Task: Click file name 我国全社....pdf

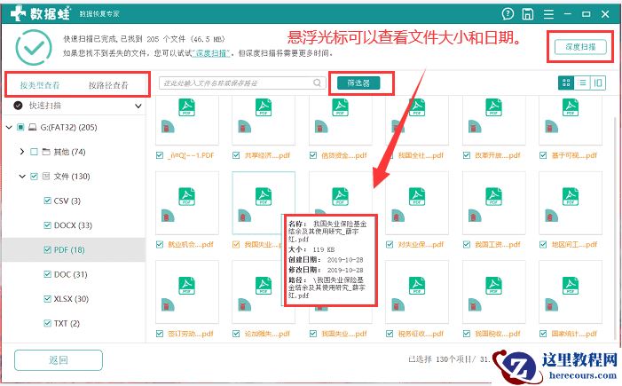Action: point(421,155)
